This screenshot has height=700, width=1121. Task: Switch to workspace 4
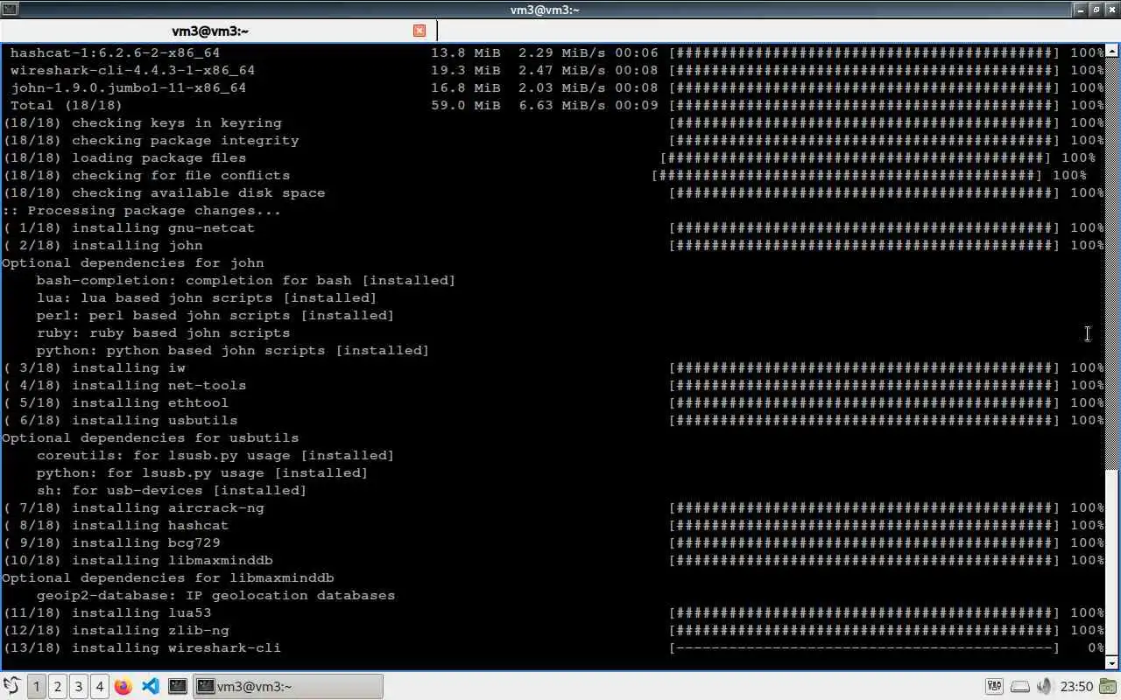pyautogui.click(x=99, y=686)
